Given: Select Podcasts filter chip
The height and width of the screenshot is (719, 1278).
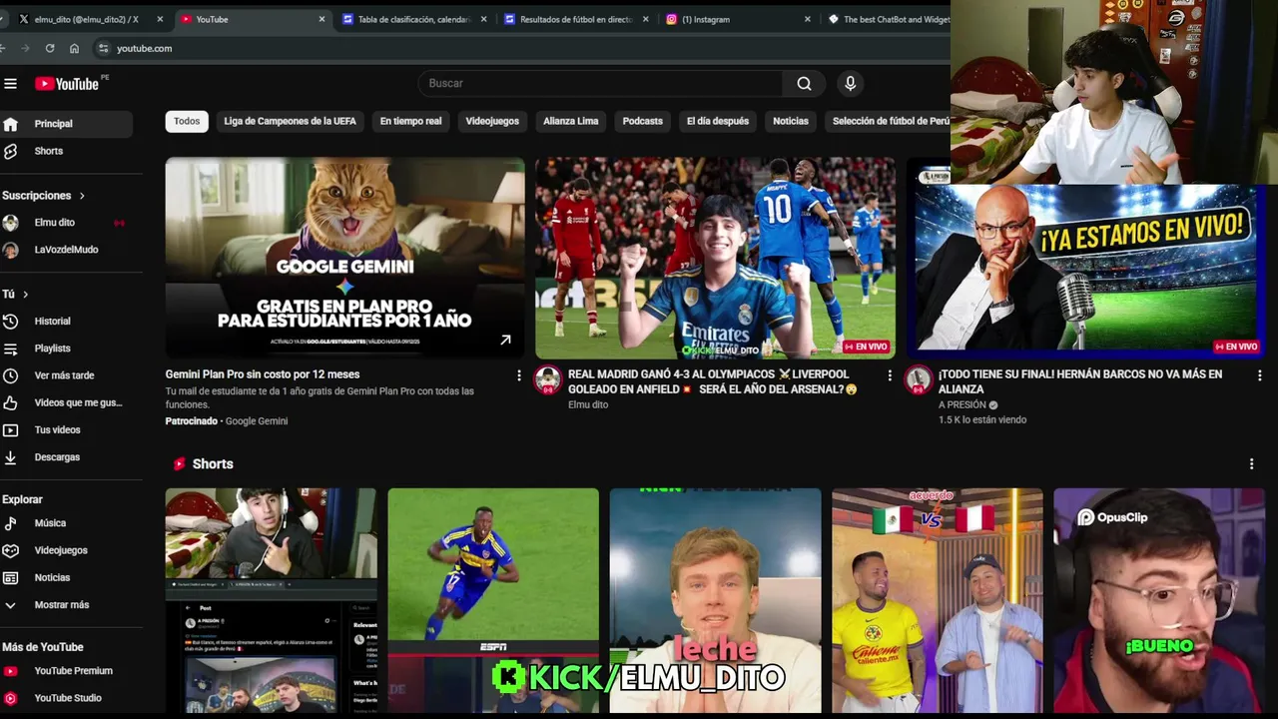Looking at the screenshot, I should pos(643,121).
